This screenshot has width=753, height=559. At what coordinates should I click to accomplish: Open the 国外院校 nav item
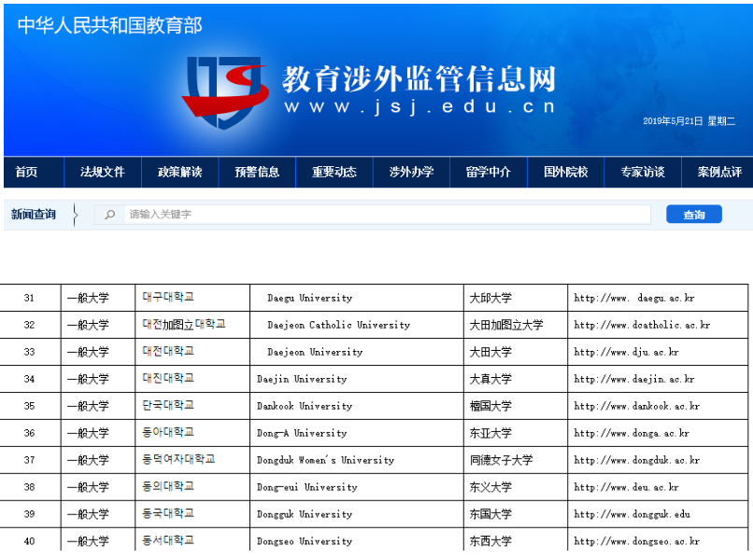click(566, 172)
